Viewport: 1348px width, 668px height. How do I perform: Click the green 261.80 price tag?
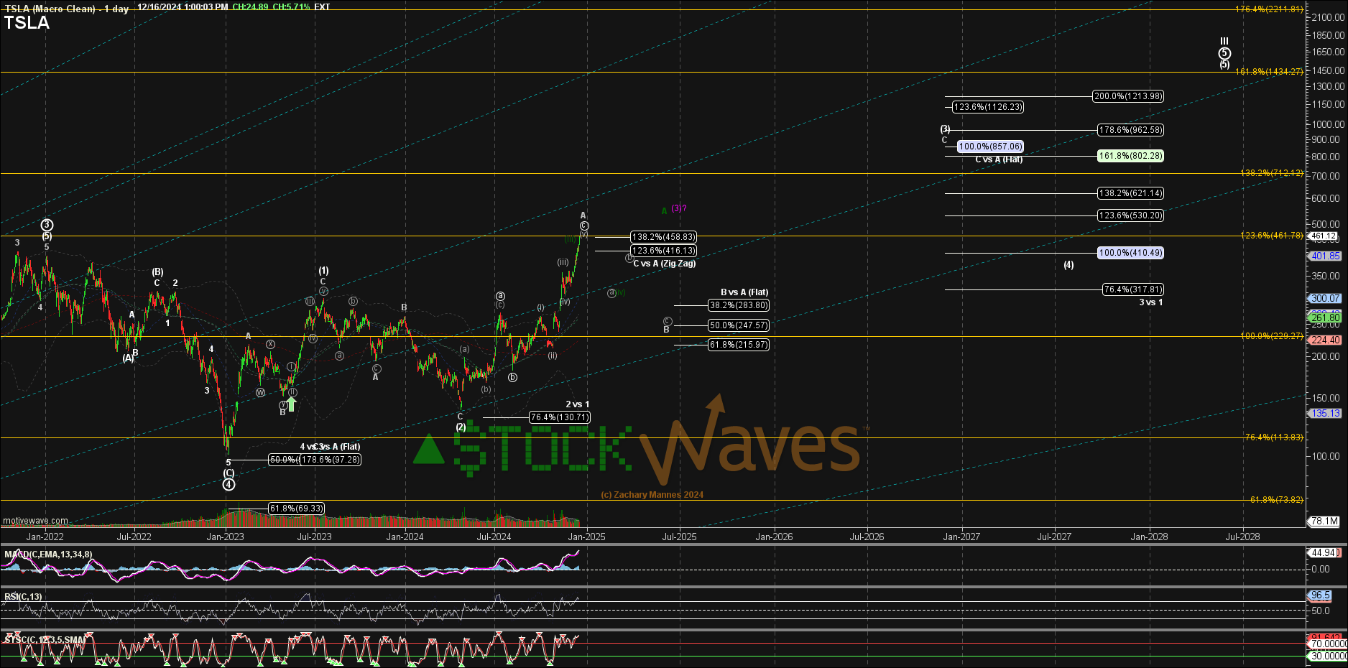[x=1324, y=317]
